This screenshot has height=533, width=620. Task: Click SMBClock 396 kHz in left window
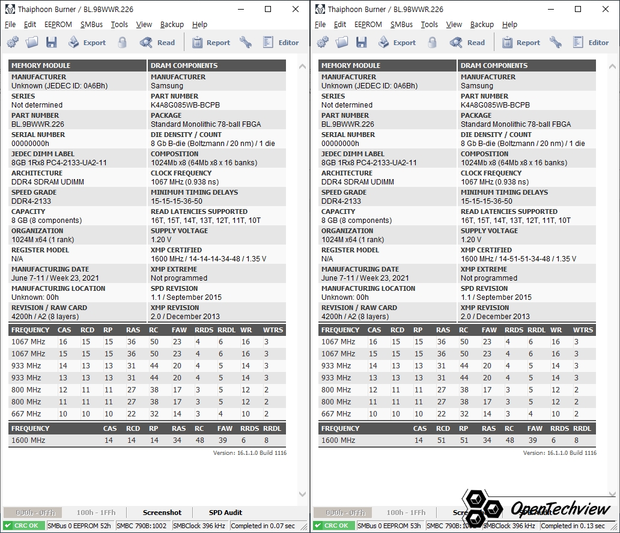(199, 525)
